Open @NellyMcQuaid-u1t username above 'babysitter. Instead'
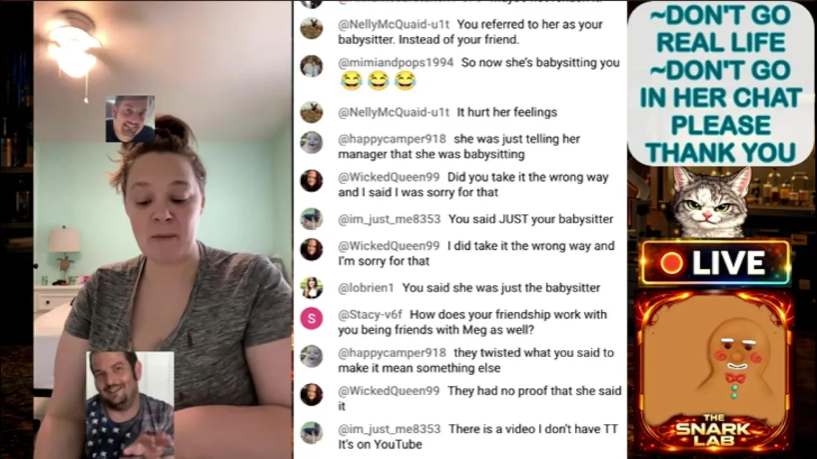 click(394, 24)
